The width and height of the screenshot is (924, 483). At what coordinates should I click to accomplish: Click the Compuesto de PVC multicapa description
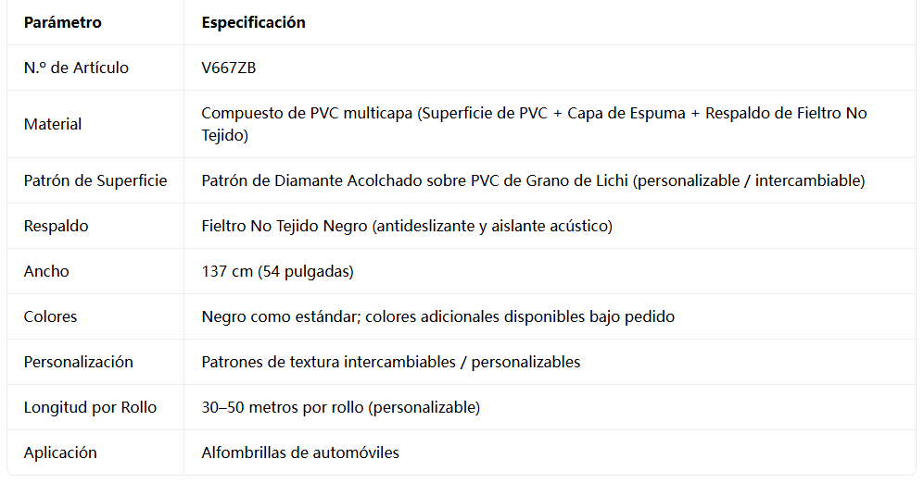(534, 124)
